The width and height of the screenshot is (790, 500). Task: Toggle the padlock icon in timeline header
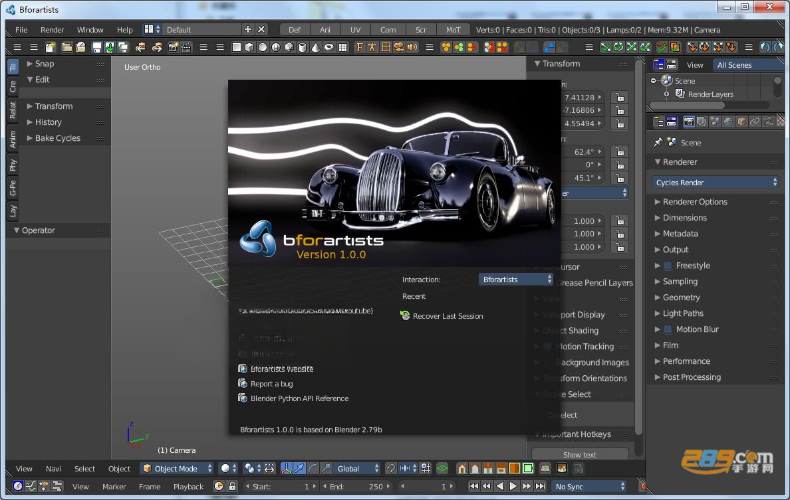(x=232, y=487)
